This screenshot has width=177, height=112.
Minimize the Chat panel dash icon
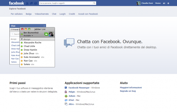(44, 26)
